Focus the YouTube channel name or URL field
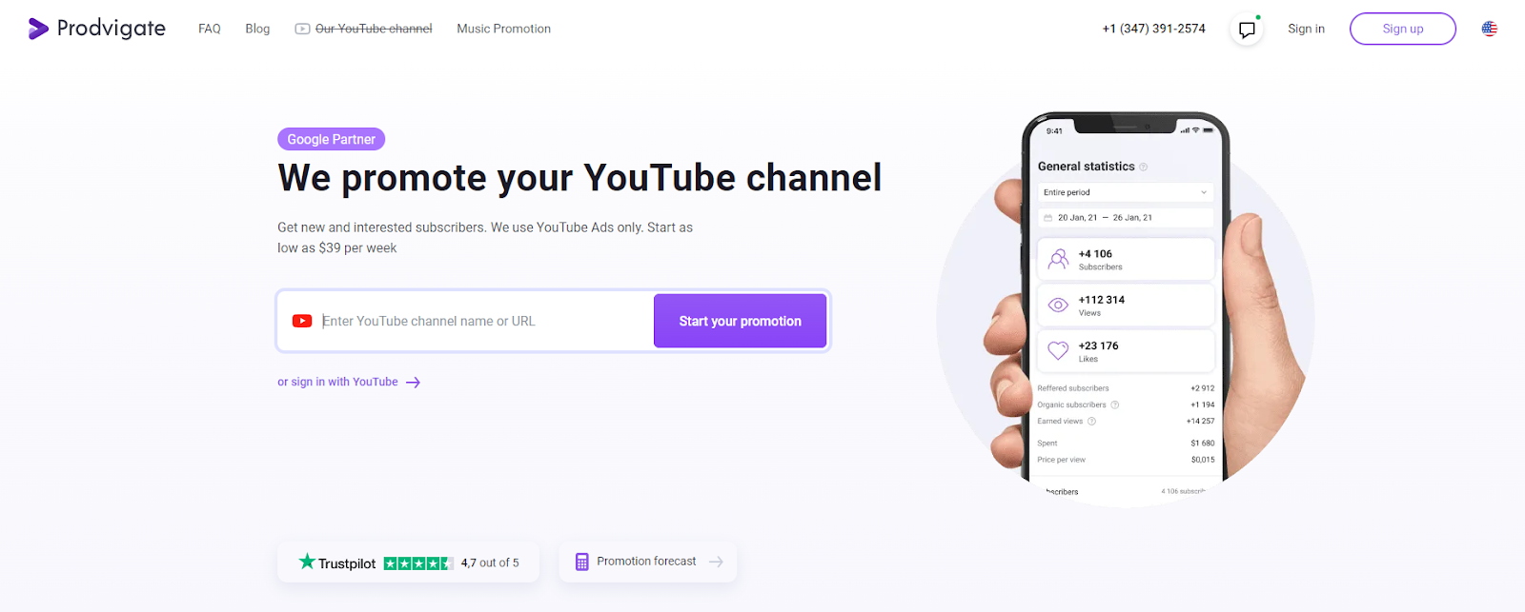Viewport: 1525px width, 612px height. 484,321
